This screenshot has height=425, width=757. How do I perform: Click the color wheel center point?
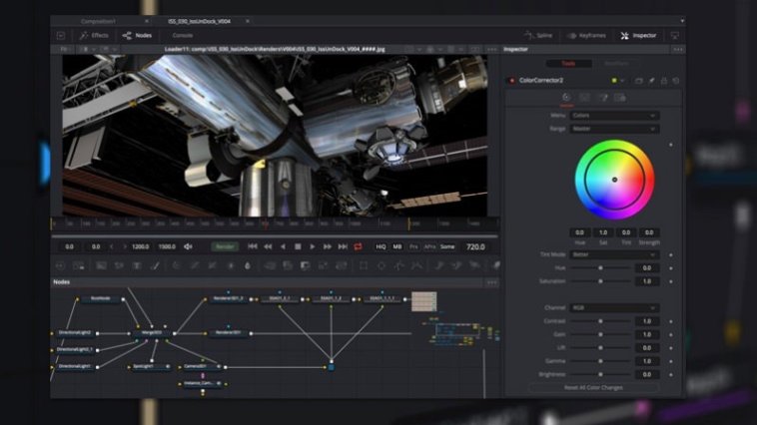614,180
